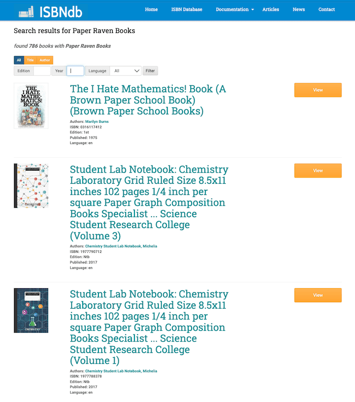Open the I Hate Mathematics book cover
Viewport: 355px width, 402px height.
click(31, 106)
